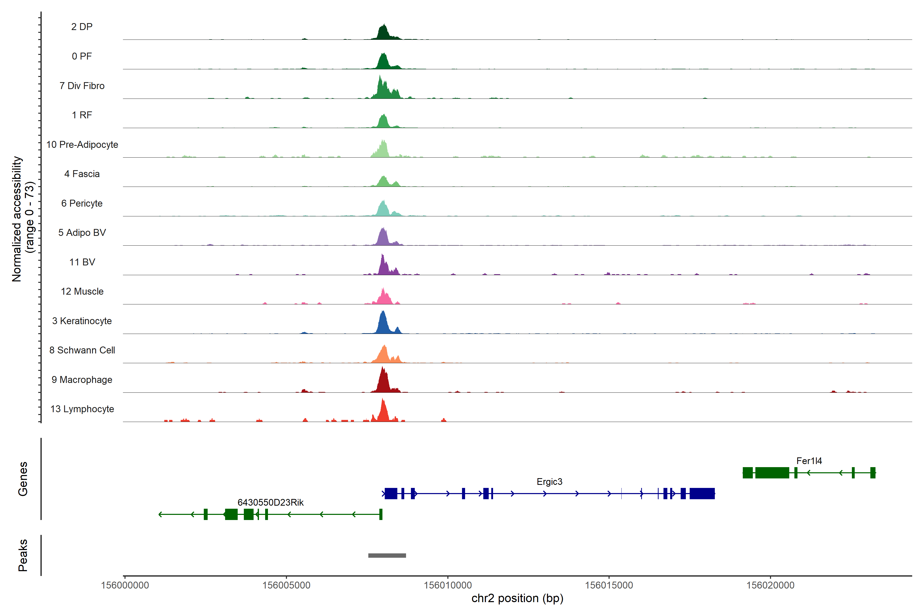Click the Normalized accessibility axis title

coord(17,219)
